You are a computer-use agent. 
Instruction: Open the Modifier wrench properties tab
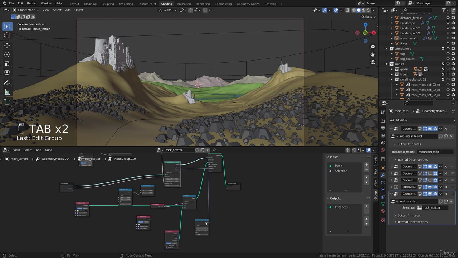tap(383, 175)
